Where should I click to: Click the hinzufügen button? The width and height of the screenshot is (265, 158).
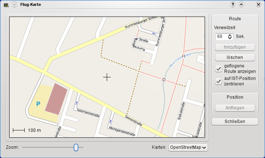click(235, 47)
